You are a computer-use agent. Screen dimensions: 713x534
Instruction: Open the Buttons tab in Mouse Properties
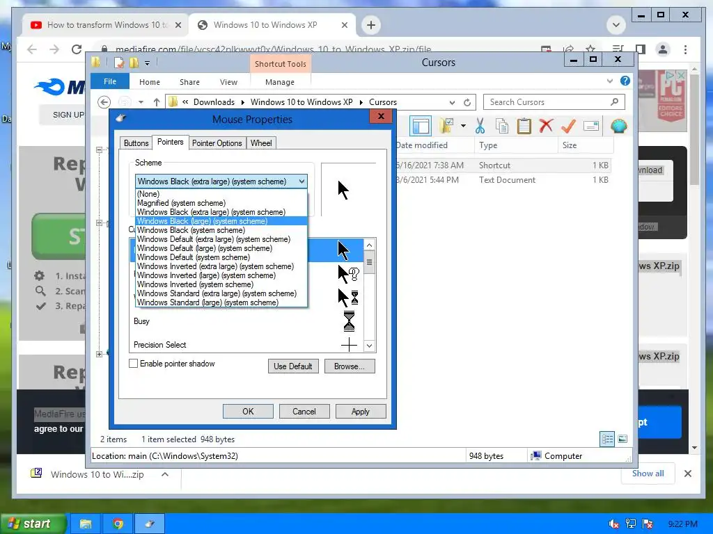(x=136, y=143)
